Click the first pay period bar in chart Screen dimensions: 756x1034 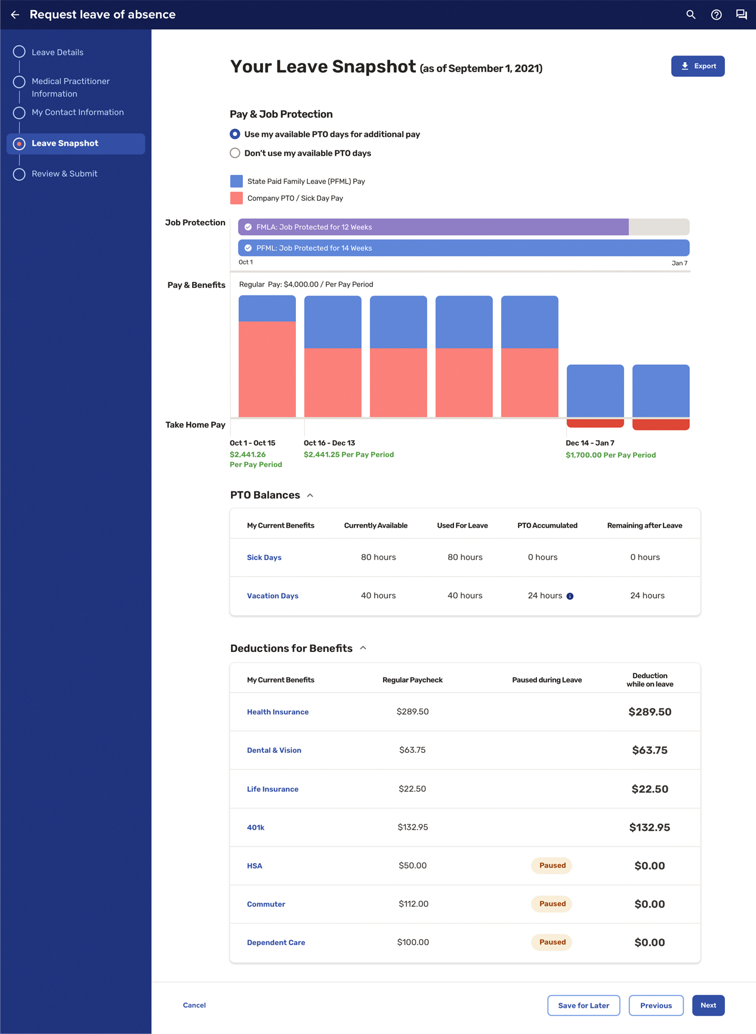(x=267, y=356)
